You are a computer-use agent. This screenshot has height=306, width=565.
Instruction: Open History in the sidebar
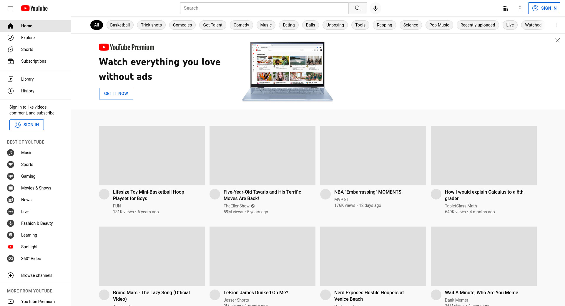pyautogui.click(x=35, y=91)
